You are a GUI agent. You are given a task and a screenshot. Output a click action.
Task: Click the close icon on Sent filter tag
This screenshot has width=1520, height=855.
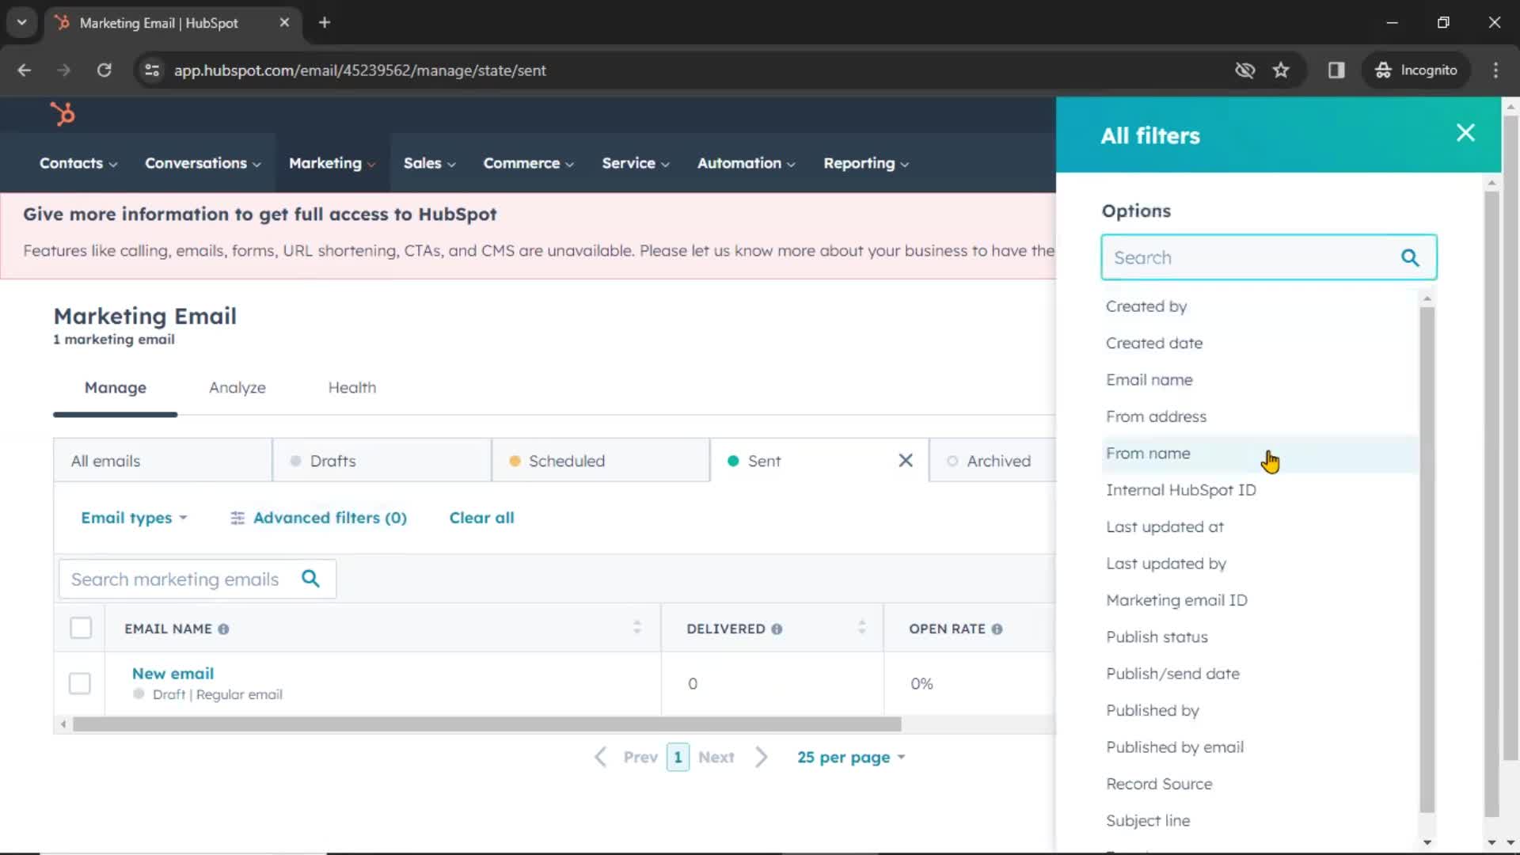click(905, 461)
